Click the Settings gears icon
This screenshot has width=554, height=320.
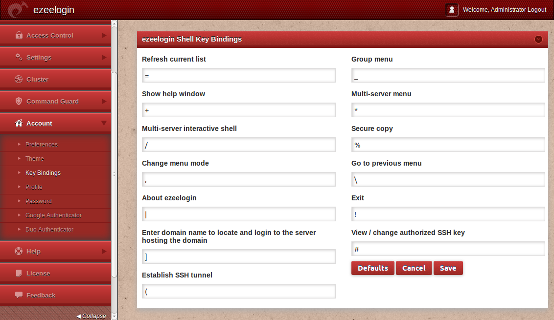19,57
